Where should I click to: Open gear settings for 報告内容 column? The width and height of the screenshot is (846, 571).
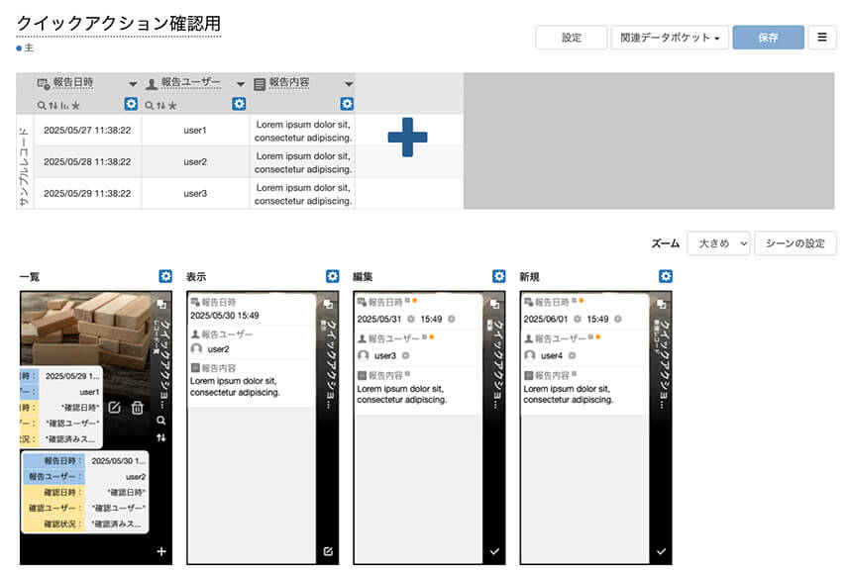347,104
